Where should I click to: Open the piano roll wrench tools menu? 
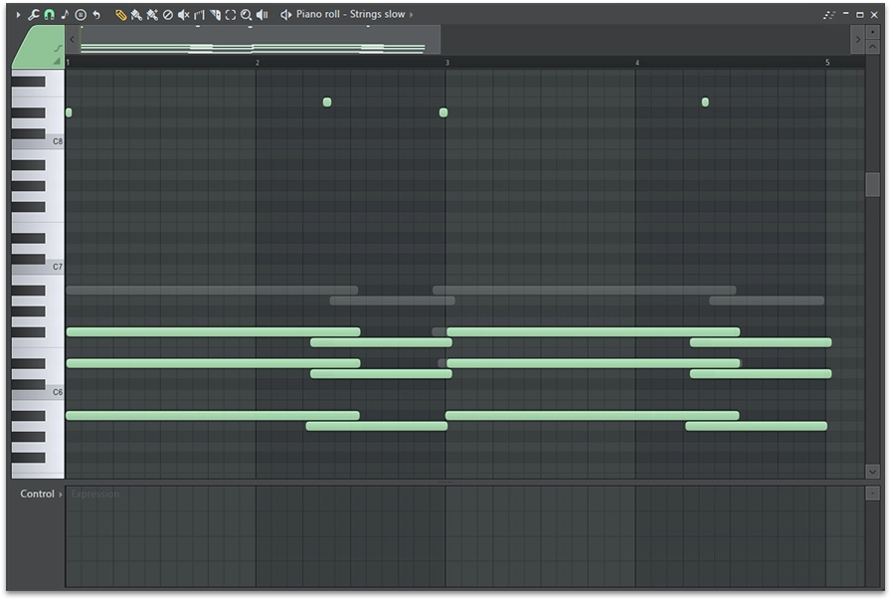tap(34, 15)
